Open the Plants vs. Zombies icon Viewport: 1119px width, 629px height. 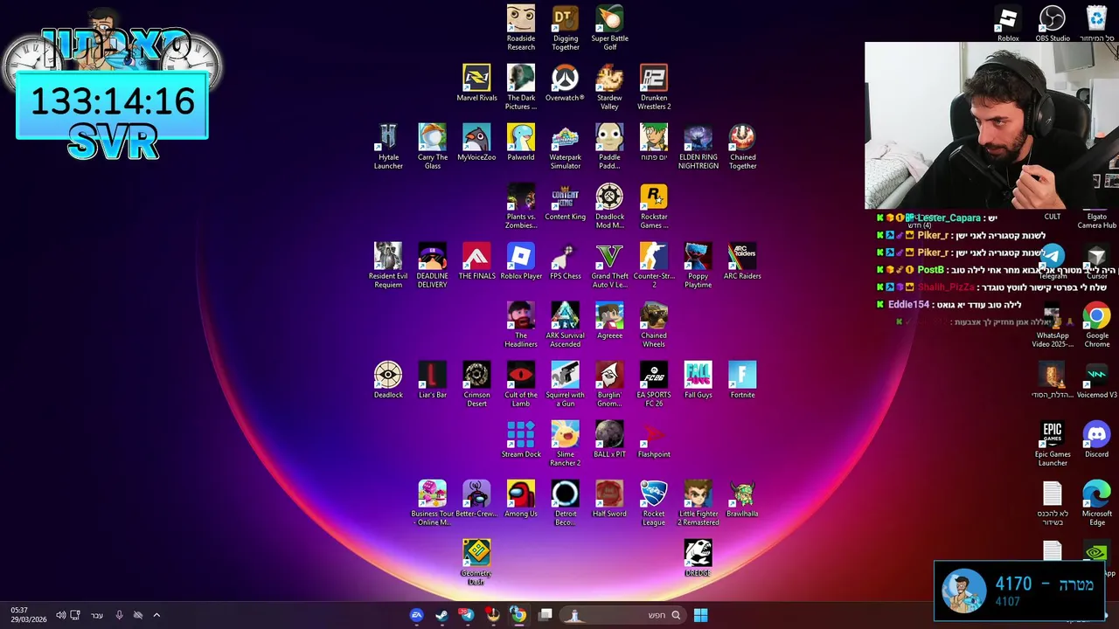tap(521, 206)
